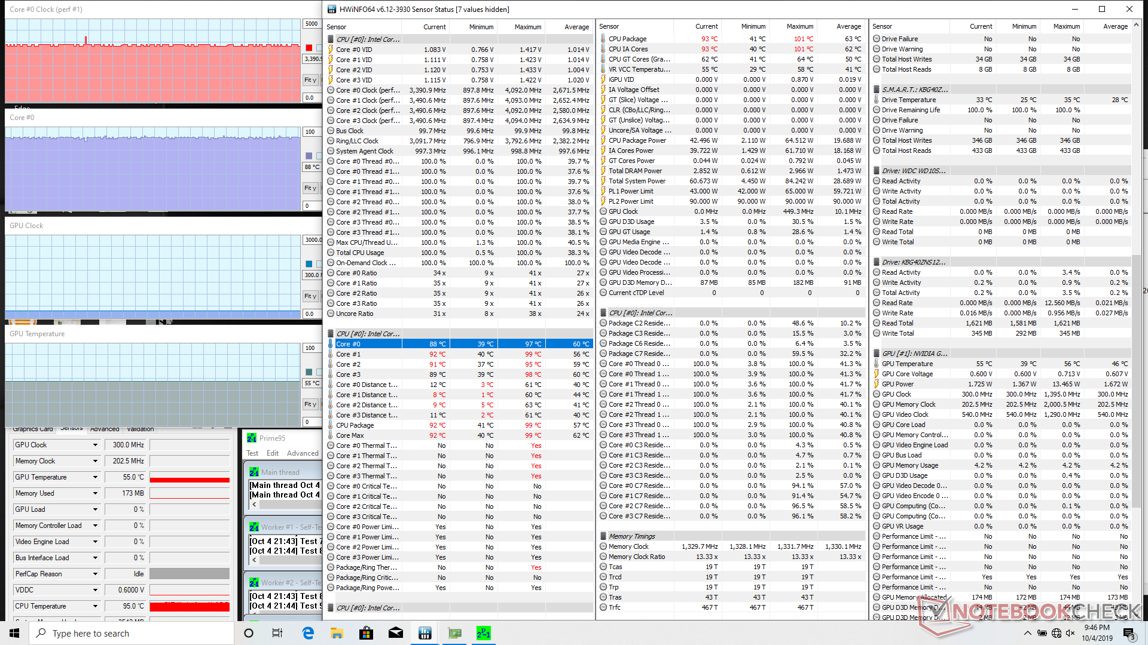Open the CPU Temperature dropdown in GPU-Z
Image resolution: width=1148 pixels, height=645 pixels.
pos(95,606)
